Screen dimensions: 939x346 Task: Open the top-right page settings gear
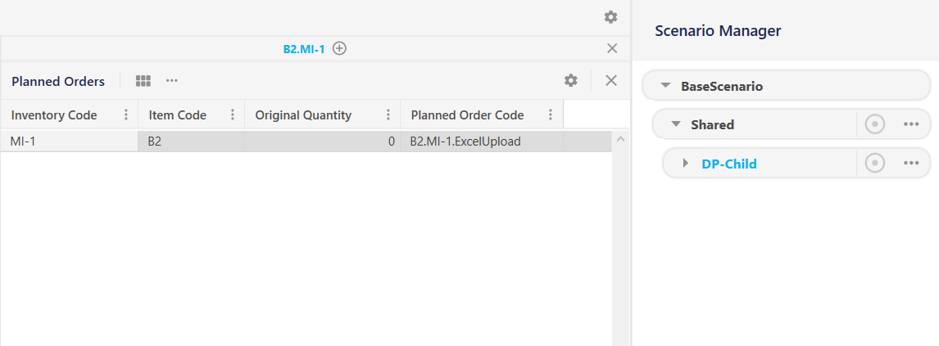pyautogui.click(x=610, y=17)
